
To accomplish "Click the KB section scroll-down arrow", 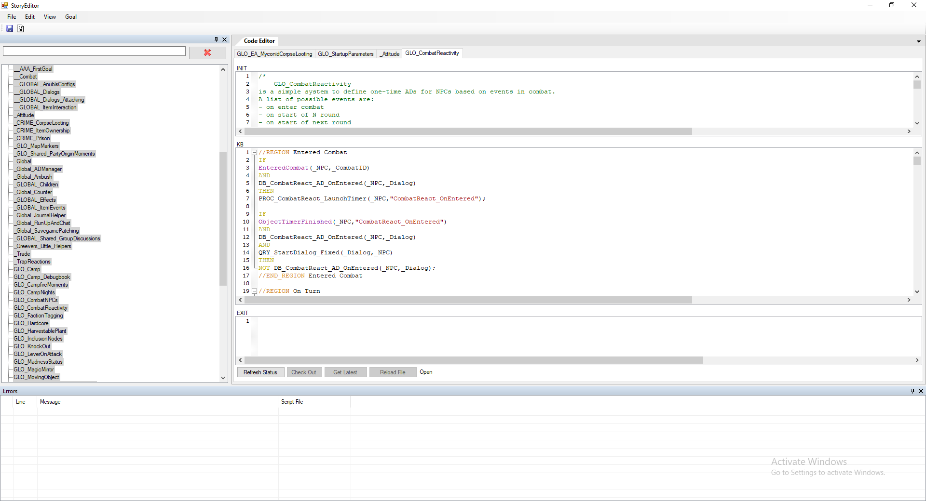I will coord(917,292).
